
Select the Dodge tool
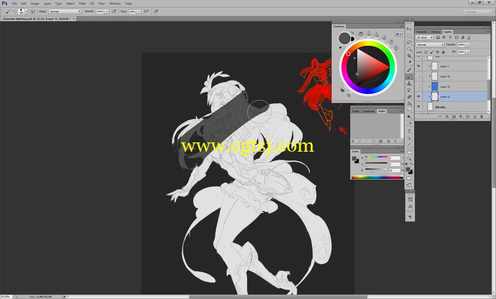click(409, 117)
